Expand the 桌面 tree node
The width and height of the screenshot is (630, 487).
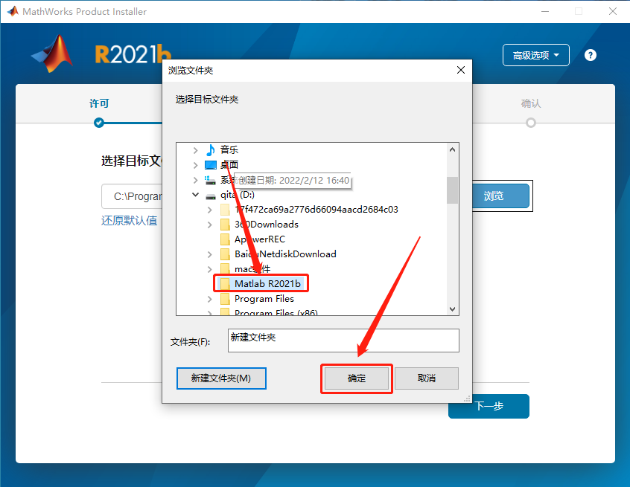click(x=195, y=165)
